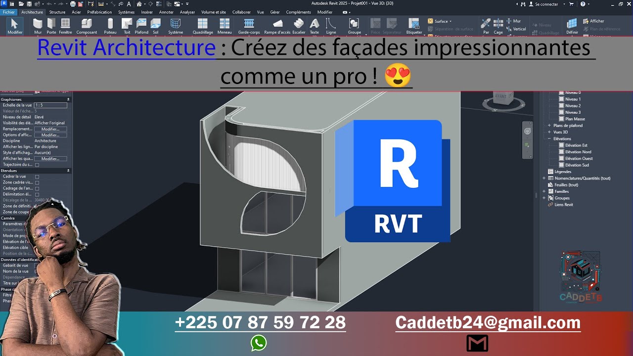Pick the Mur wall tool

(x=38, y=26)
